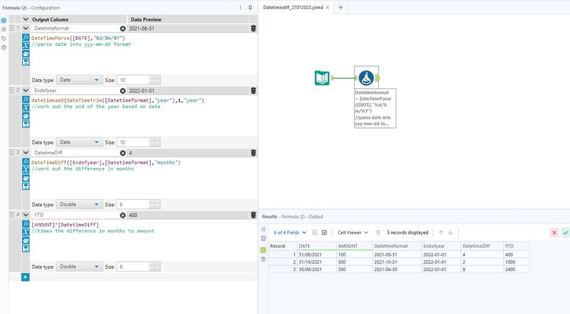Select the 31/10/2021 DATE cell
Image resolution: width=570 pixels, height=314 pixels.
[x=316, y=262]
